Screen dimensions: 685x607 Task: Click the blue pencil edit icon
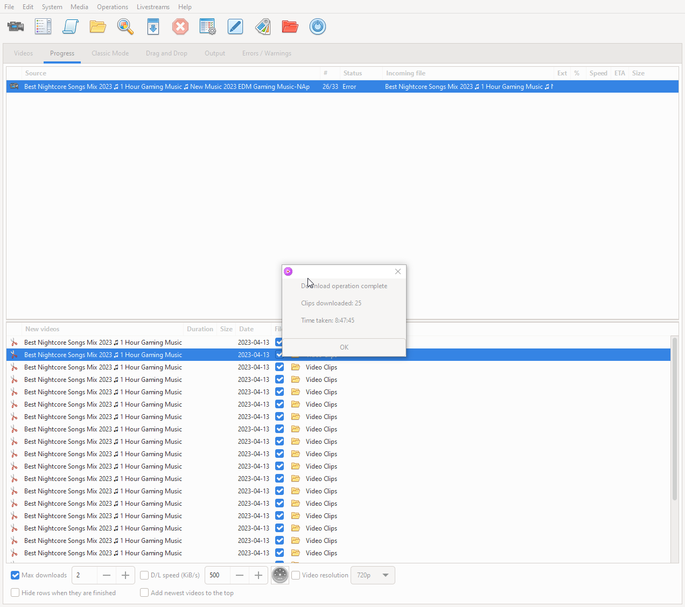click(x=235, y=26)
